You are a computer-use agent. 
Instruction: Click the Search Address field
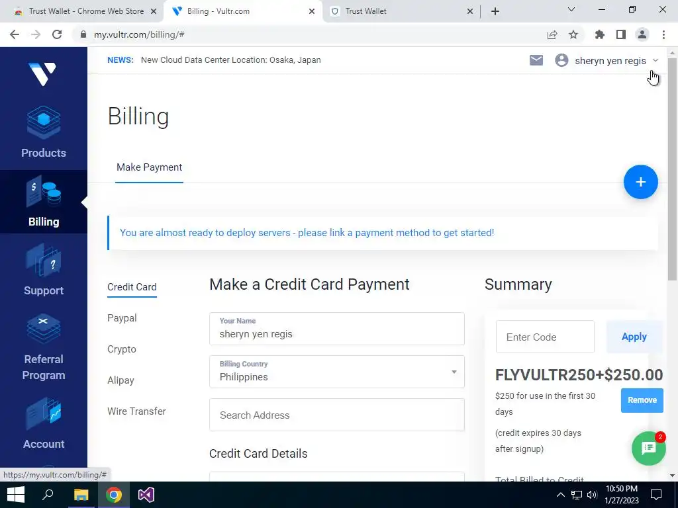337,415
